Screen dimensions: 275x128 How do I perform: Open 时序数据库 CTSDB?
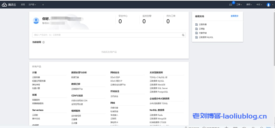point(158,122)
